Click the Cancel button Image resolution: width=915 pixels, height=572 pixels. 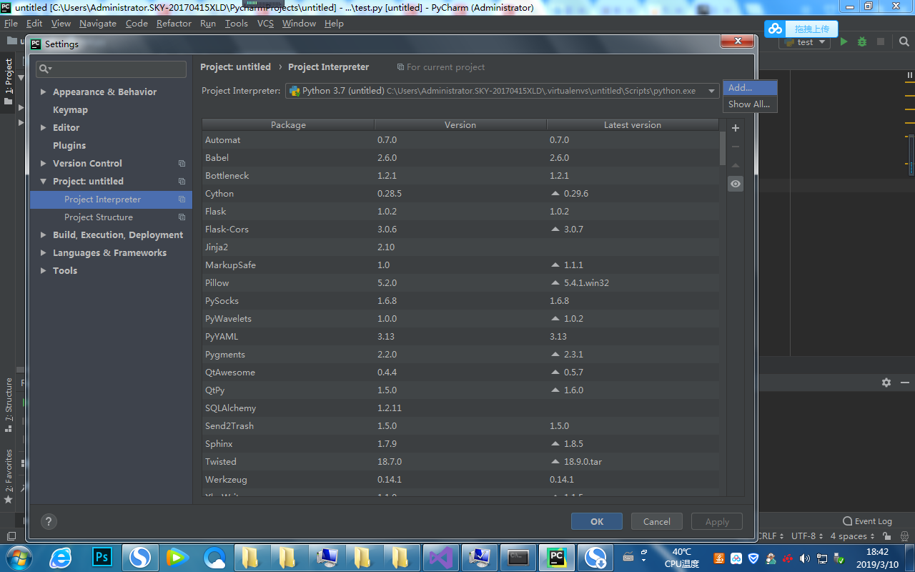coord(656,521)
